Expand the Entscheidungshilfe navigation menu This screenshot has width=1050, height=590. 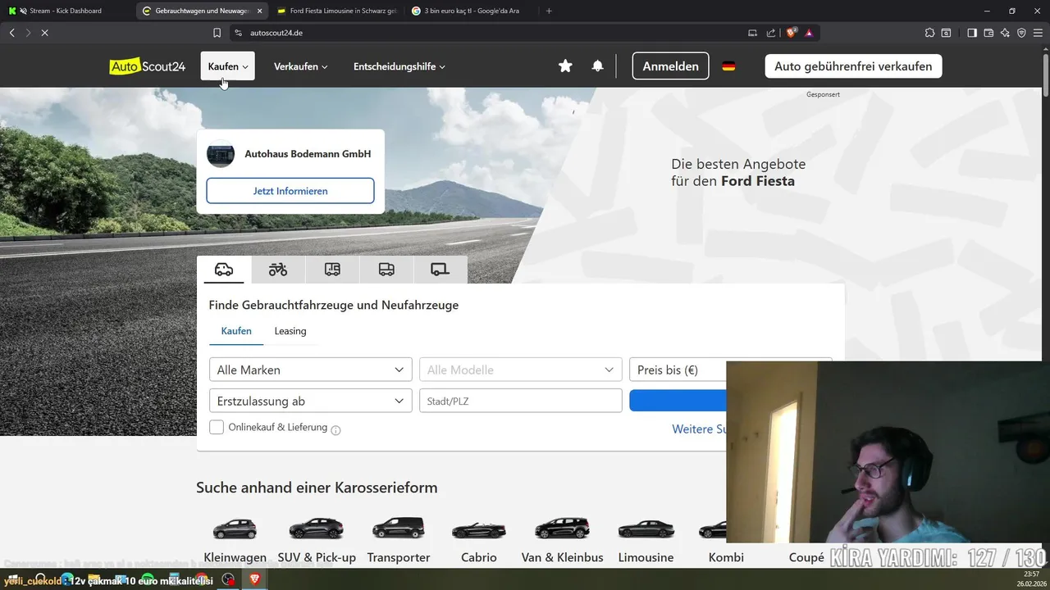(399, 66)
